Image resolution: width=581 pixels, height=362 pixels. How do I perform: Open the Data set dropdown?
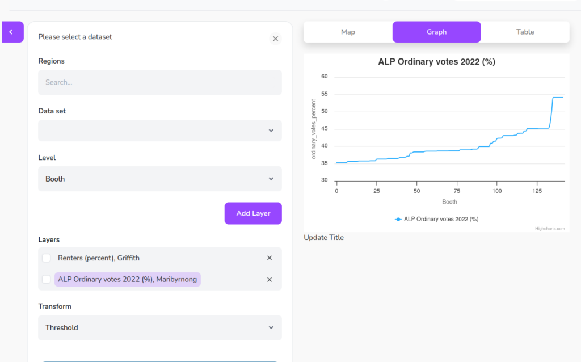point(160,131)
